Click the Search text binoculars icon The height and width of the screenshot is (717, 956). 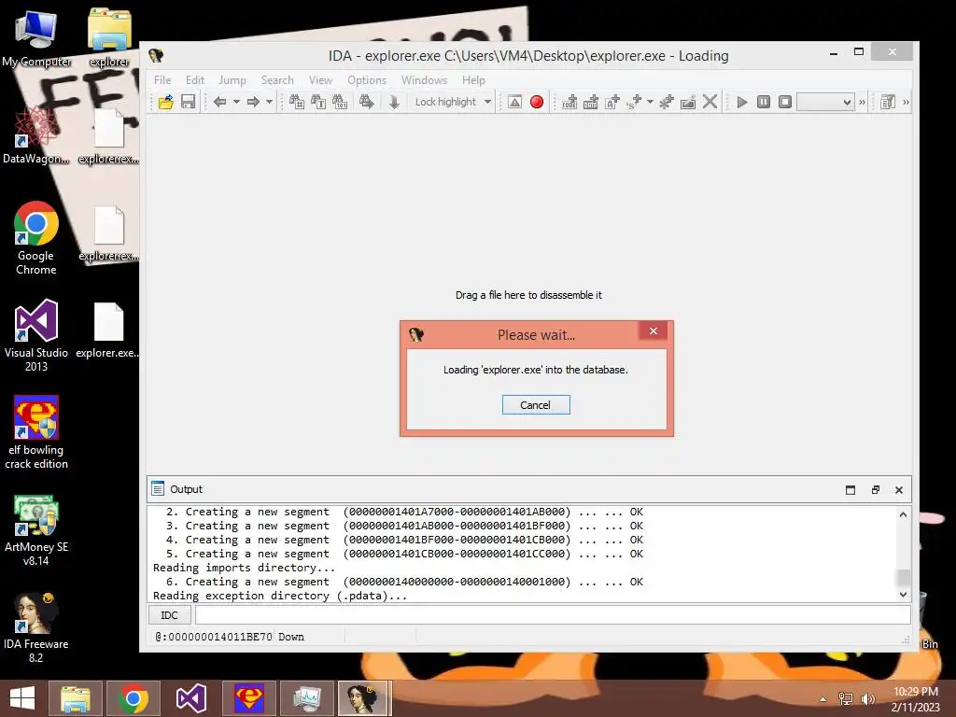point(318,102)
